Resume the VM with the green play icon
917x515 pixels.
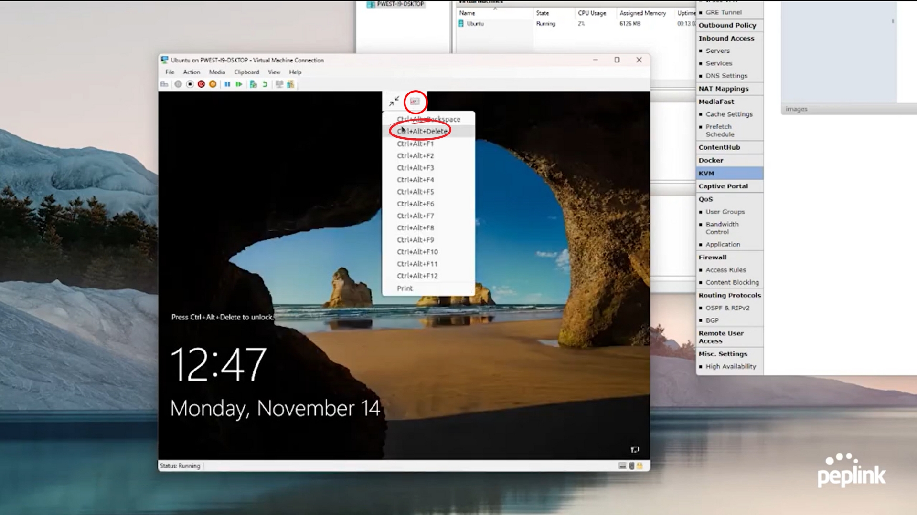click(239, 84)
